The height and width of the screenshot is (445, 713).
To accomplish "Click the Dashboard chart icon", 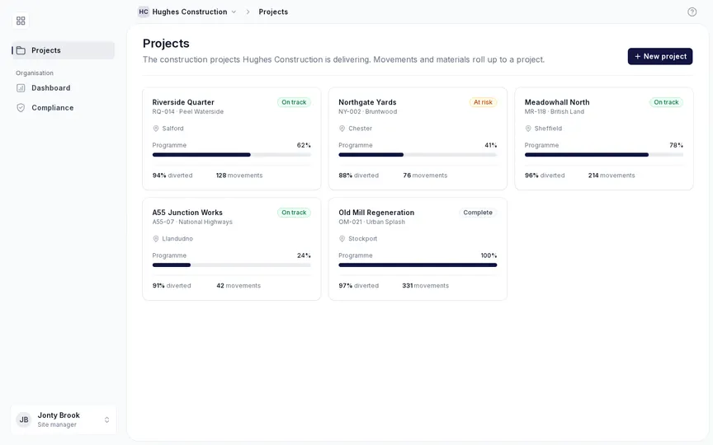I will [21, 88].
